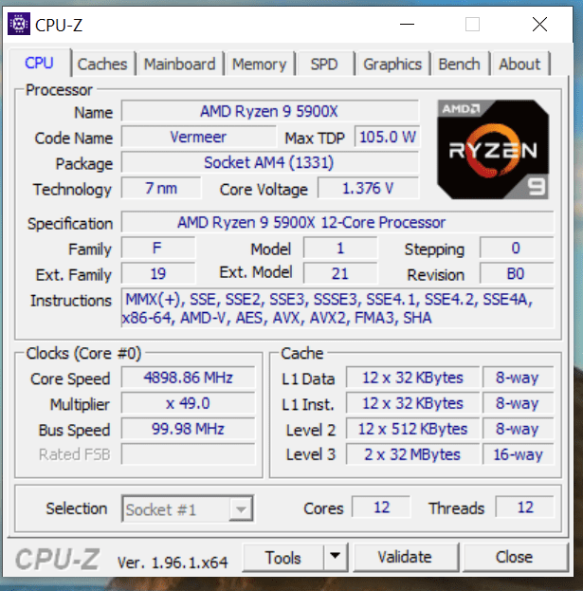The width and height of the screenshot is (583, 591).
Task: Click the Core Speed value field
Action: click(x=188, y=378)
